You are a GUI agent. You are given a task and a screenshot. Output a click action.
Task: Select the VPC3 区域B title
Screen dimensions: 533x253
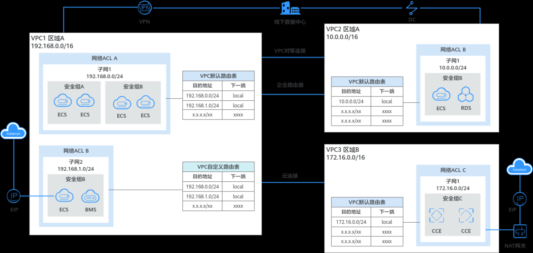[343, 150]
